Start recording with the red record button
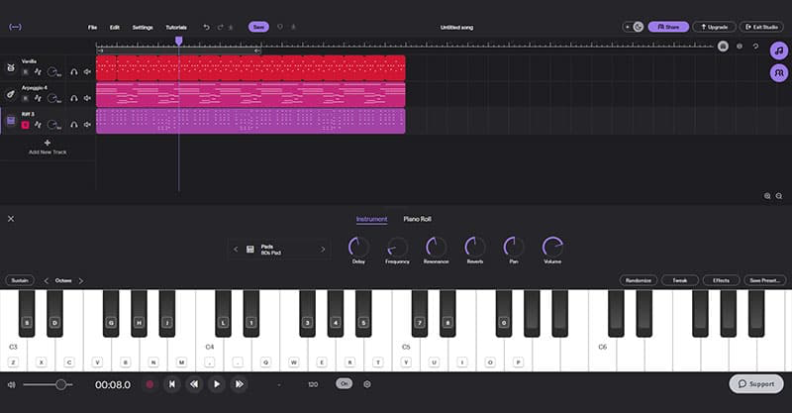The width and height of the screenshot is (792, 413). point(149,384)
